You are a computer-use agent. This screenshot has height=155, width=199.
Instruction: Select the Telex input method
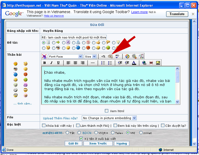point(112,133)
